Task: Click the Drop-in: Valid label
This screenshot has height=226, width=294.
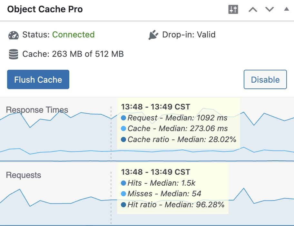Action: pos(189,35)
